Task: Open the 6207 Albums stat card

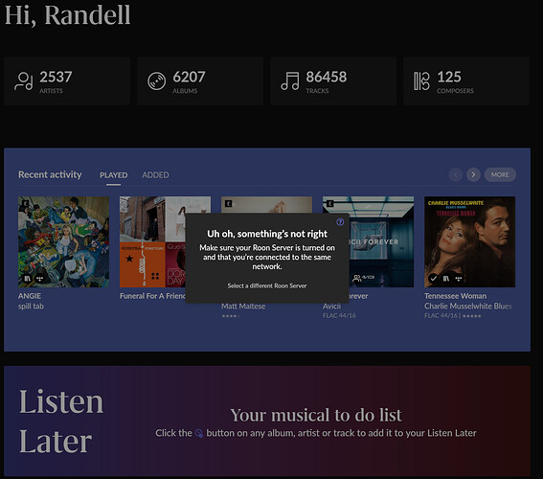Action: pos(200,81)
